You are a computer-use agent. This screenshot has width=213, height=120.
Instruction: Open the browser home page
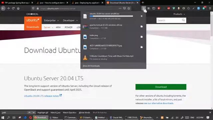click(18, 8)
